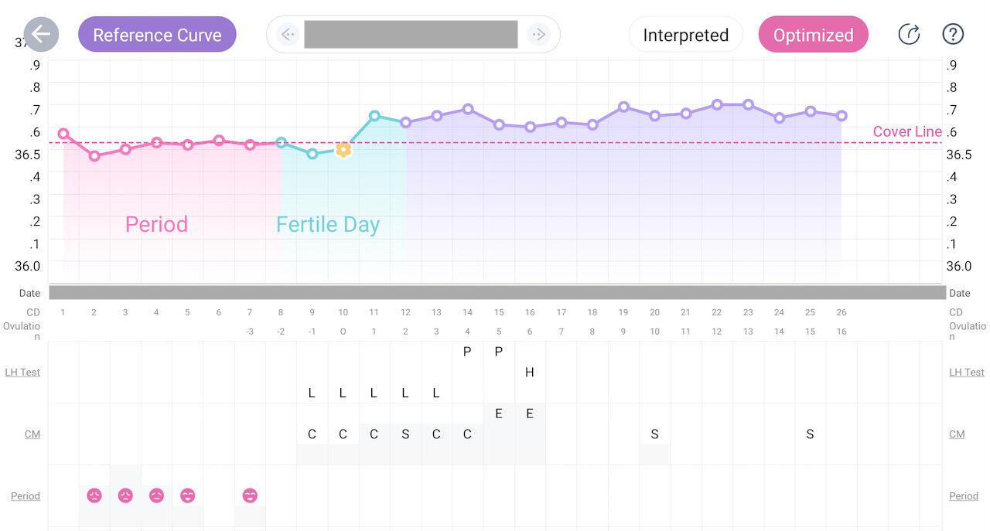The width and height of the screenshot is (990, 531).
Task: Toggle the Reference Curve button
Action: click(157, 35)
